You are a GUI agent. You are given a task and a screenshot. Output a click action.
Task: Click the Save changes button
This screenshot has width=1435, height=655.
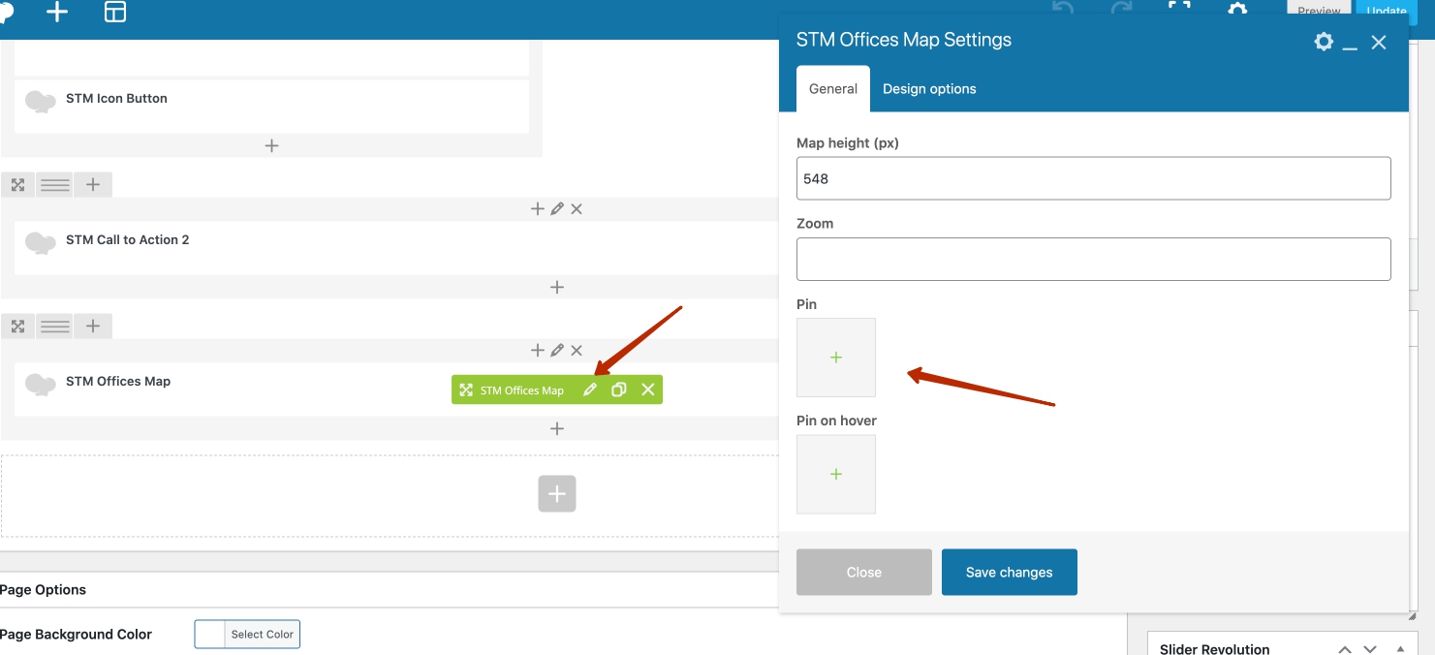coord(1009,572)
